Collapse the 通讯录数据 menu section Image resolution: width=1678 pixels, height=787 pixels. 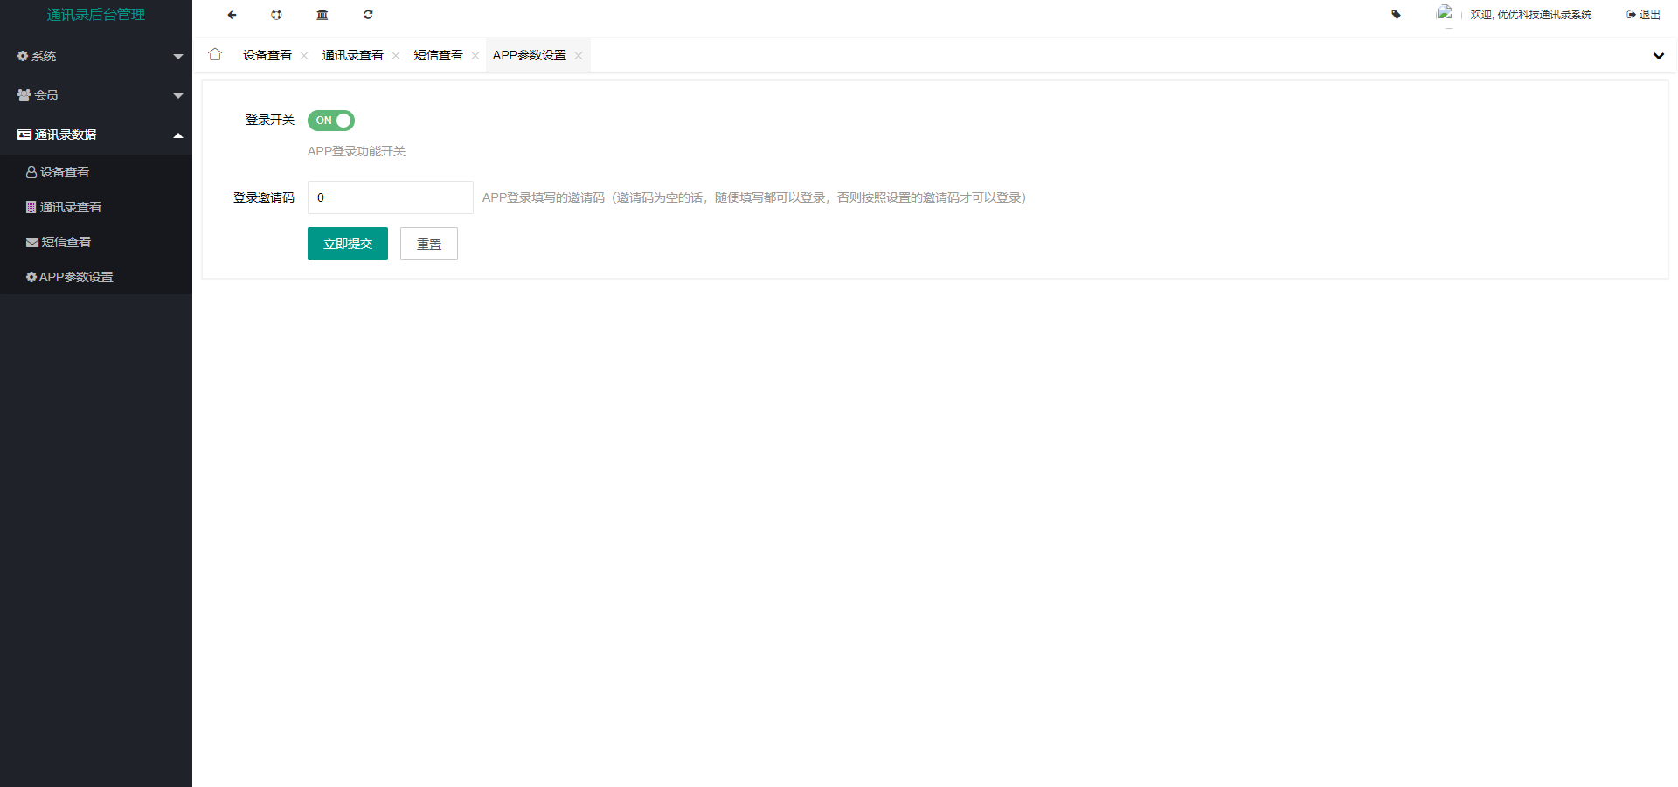coord(96,135)
